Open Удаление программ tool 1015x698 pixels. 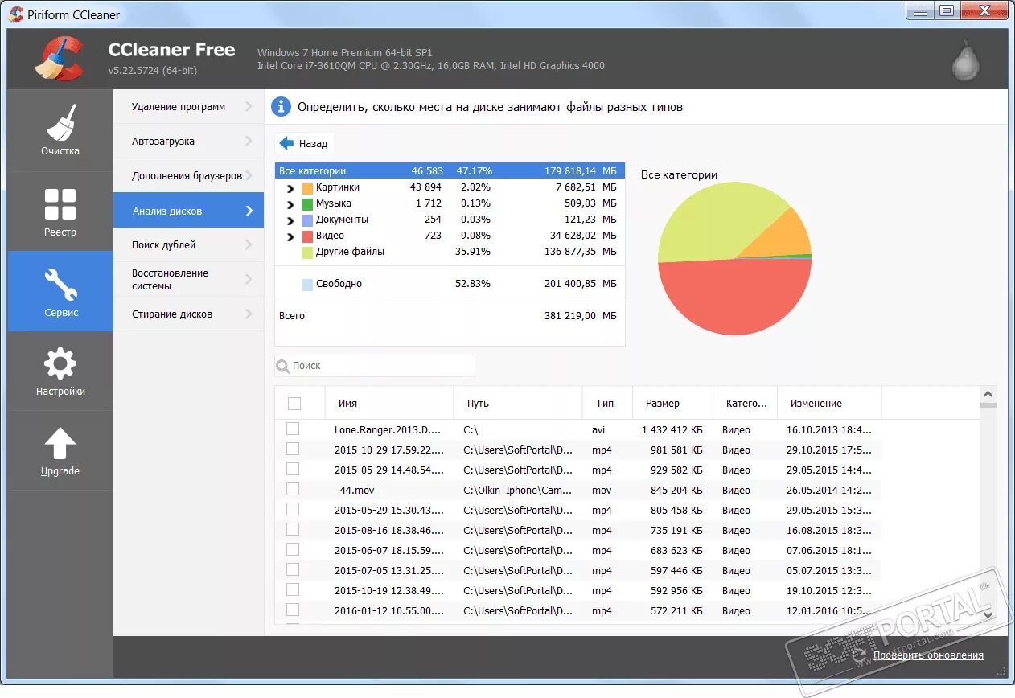pyautogui.click(x=188, y=106)
